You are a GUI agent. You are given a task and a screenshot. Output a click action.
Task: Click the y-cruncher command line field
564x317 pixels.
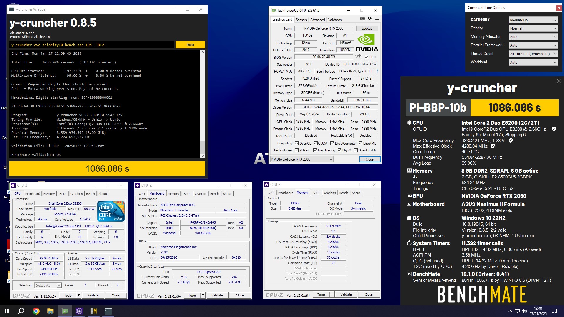pos(92,45)
